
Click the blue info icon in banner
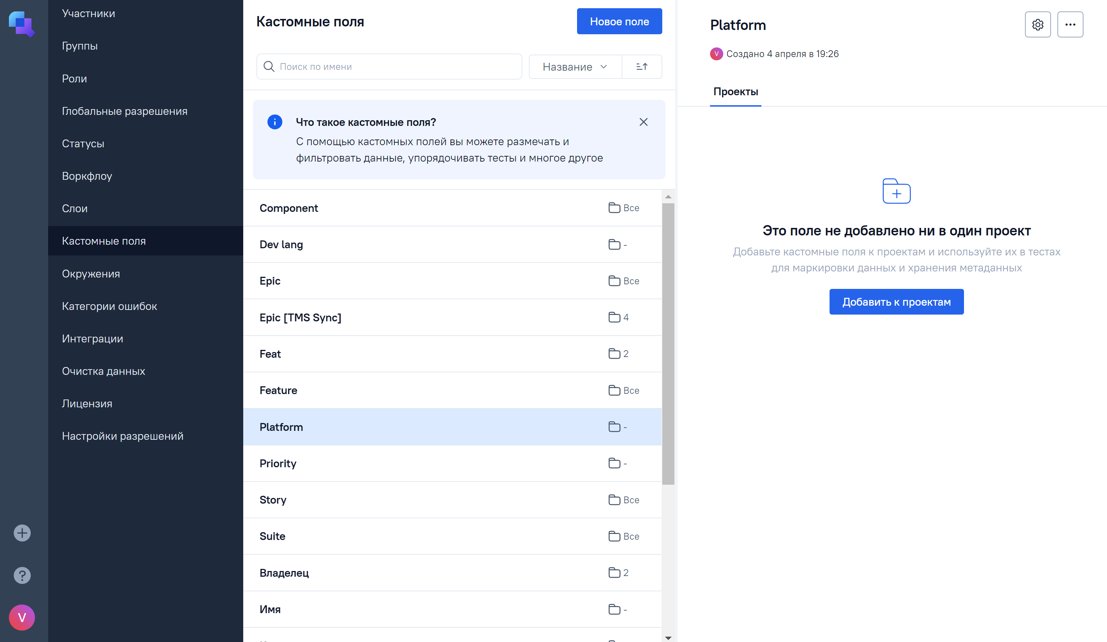click(275, 122)
